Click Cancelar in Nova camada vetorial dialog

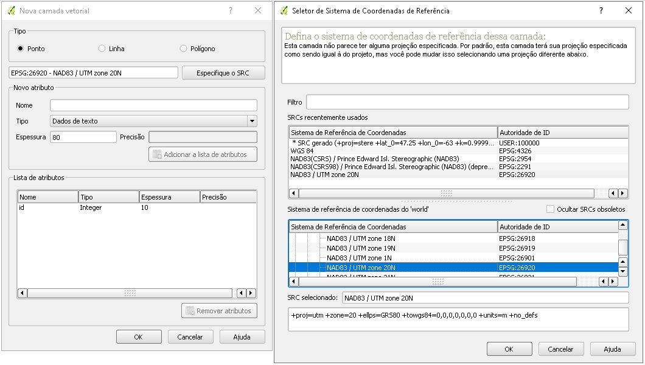(x=190, y=337)
